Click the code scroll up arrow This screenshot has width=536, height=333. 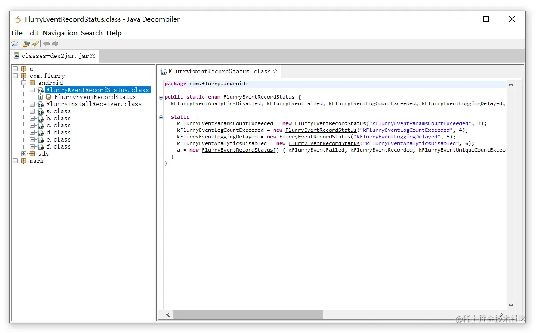coord(511,84)
